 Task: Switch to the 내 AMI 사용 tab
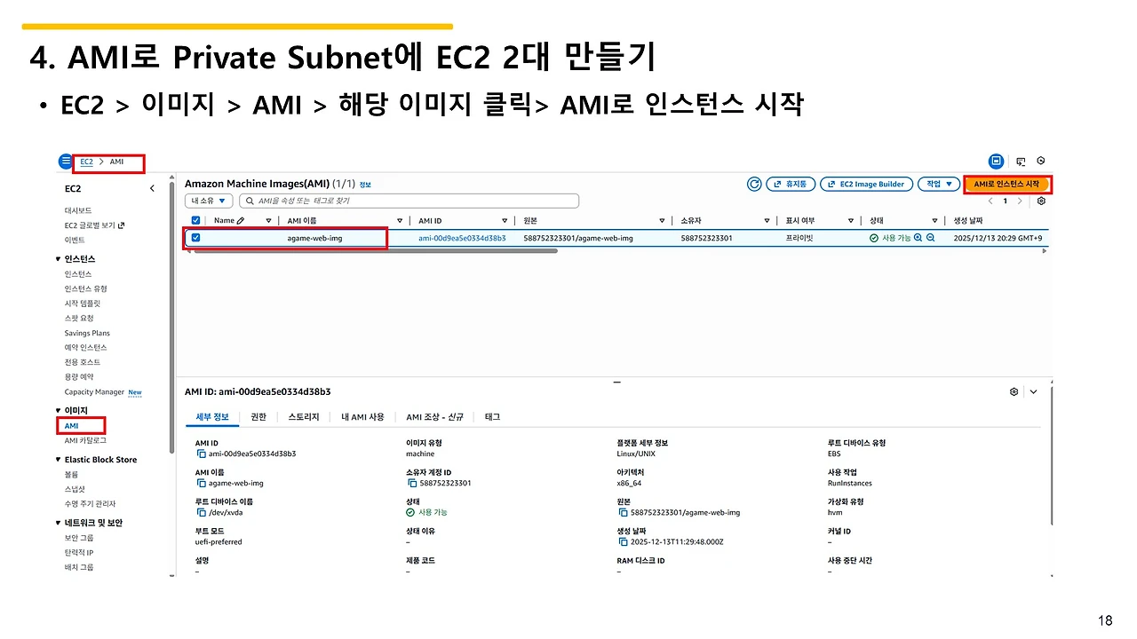click(362, 416)
